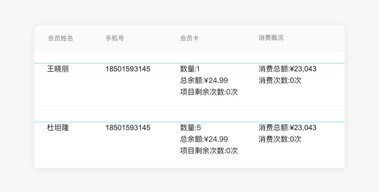This screenshot has height=192, width=379.
Task: Click the blank spacer above 王晓丽's row
Action: click(x=189, y=57)
